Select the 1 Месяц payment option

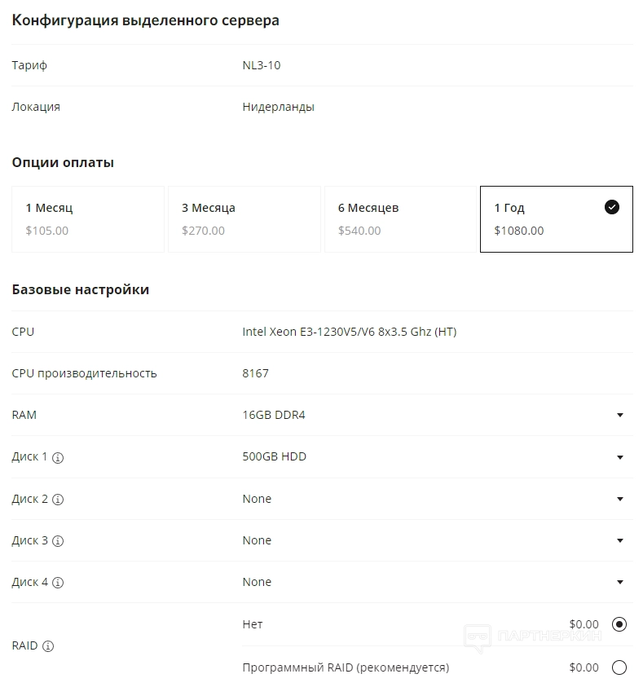(88, 219)
